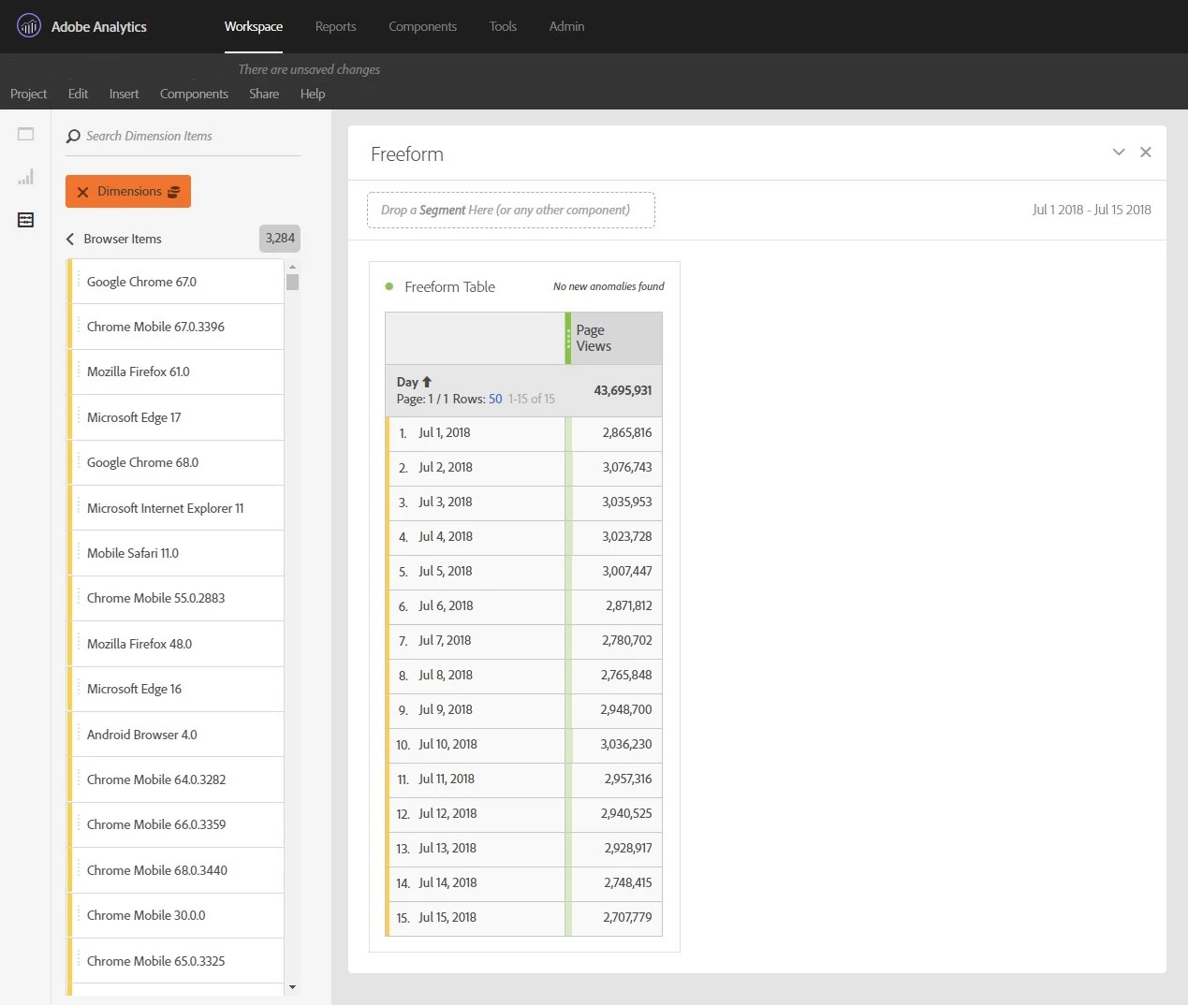Open the Components menu in menu bar
This screenshot has width=1188, height=1005.
pyautogui.click(x=194, y=94)
